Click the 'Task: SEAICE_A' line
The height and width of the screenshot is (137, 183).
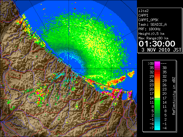click(x=152, y=25)
